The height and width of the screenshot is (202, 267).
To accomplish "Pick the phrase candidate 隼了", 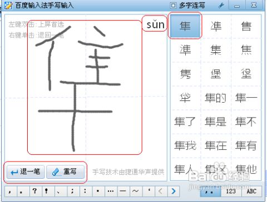I will [185, 122].
